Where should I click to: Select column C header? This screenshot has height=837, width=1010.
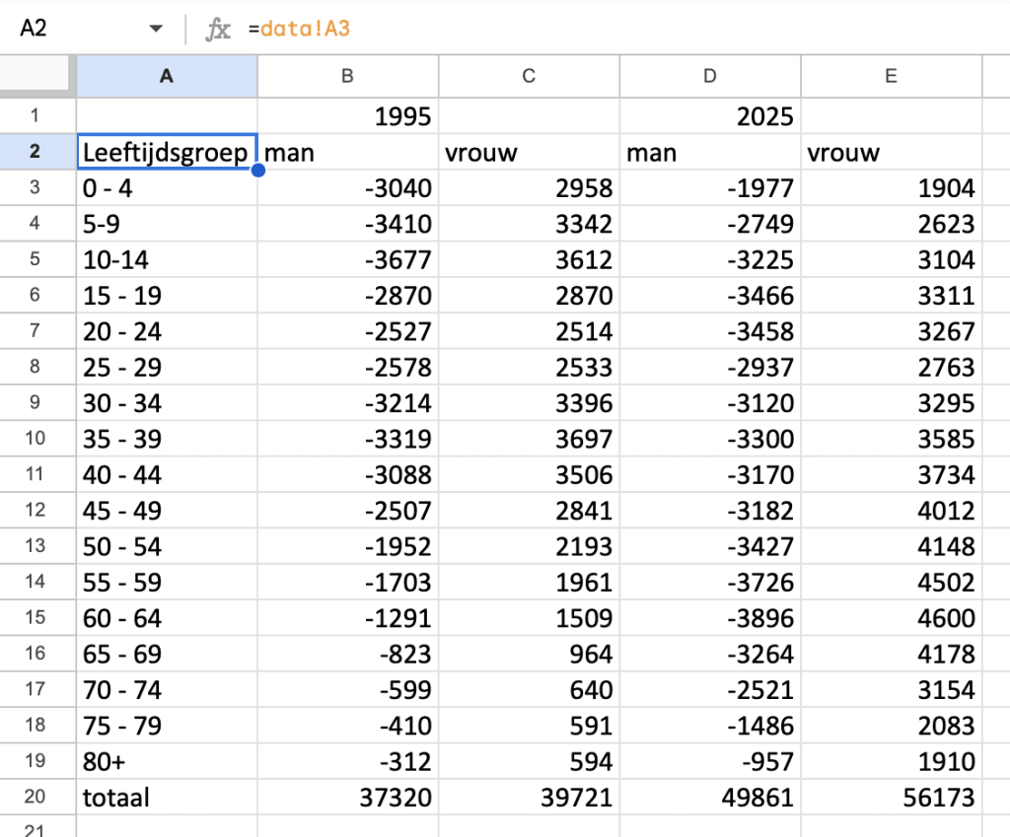pyautogui.click(x=529, y=76)
